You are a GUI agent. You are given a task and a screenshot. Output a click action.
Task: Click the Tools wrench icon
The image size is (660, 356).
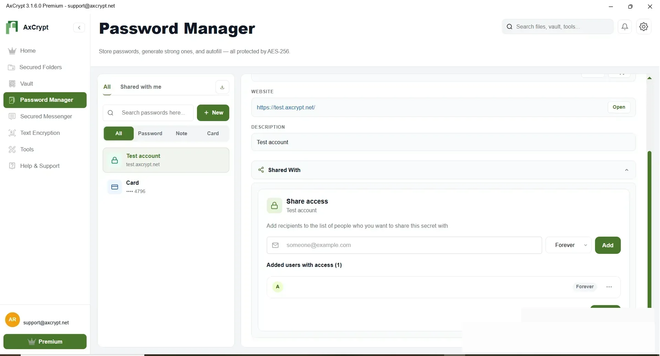(x=12, y=149)
